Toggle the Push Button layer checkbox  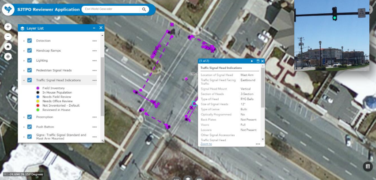pyautogui.click(x=30, y=127)
